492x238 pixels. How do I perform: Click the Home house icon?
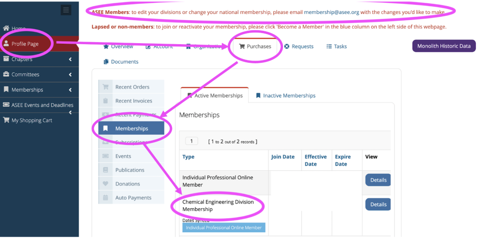(x=6, y=28)
